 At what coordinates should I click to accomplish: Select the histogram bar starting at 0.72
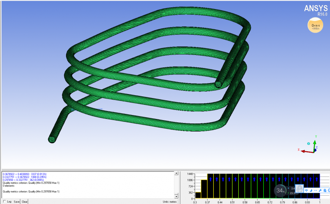[273, 186]
